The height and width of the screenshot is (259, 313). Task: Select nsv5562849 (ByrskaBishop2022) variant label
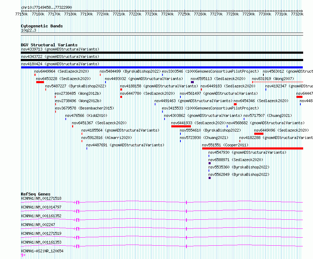239,174
